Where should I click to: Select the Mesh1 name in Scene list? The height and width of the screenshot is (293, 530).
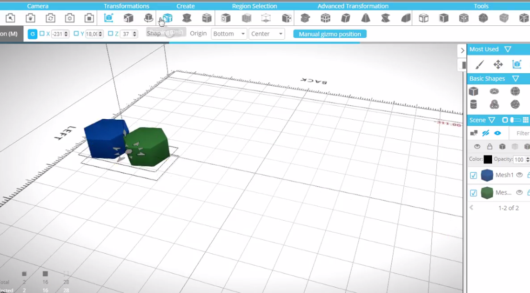(x=504, y=175)
